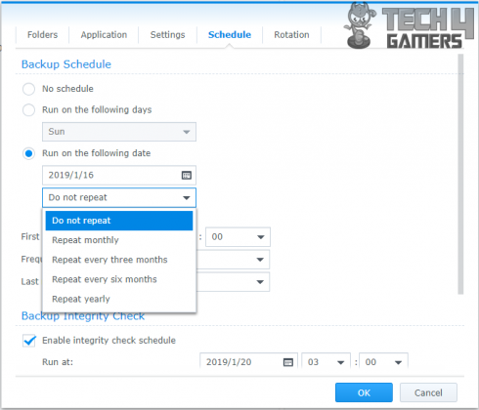Image resolution: width=479 pixels, height=410 pixels.
Task: Click the vertical scrollbar of the schedule panel
Action: pyautogui.click(x=460, y=174)
